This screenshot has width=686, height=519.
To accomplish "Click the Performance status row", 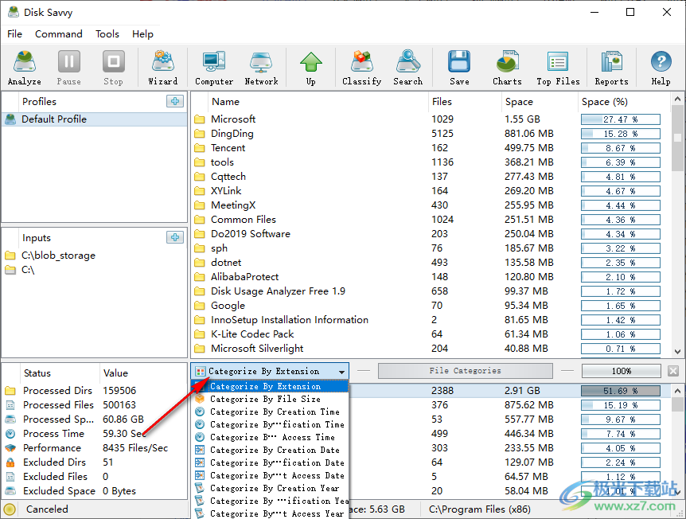I will [x=95, y=447].
